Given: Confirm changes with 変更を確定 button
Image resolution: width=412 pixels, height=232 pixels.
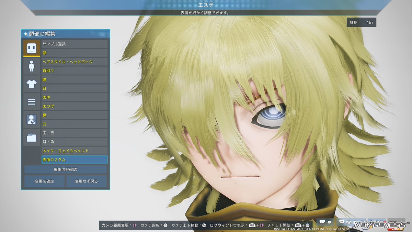Looking at the screenshot, I should pos(44,181).
